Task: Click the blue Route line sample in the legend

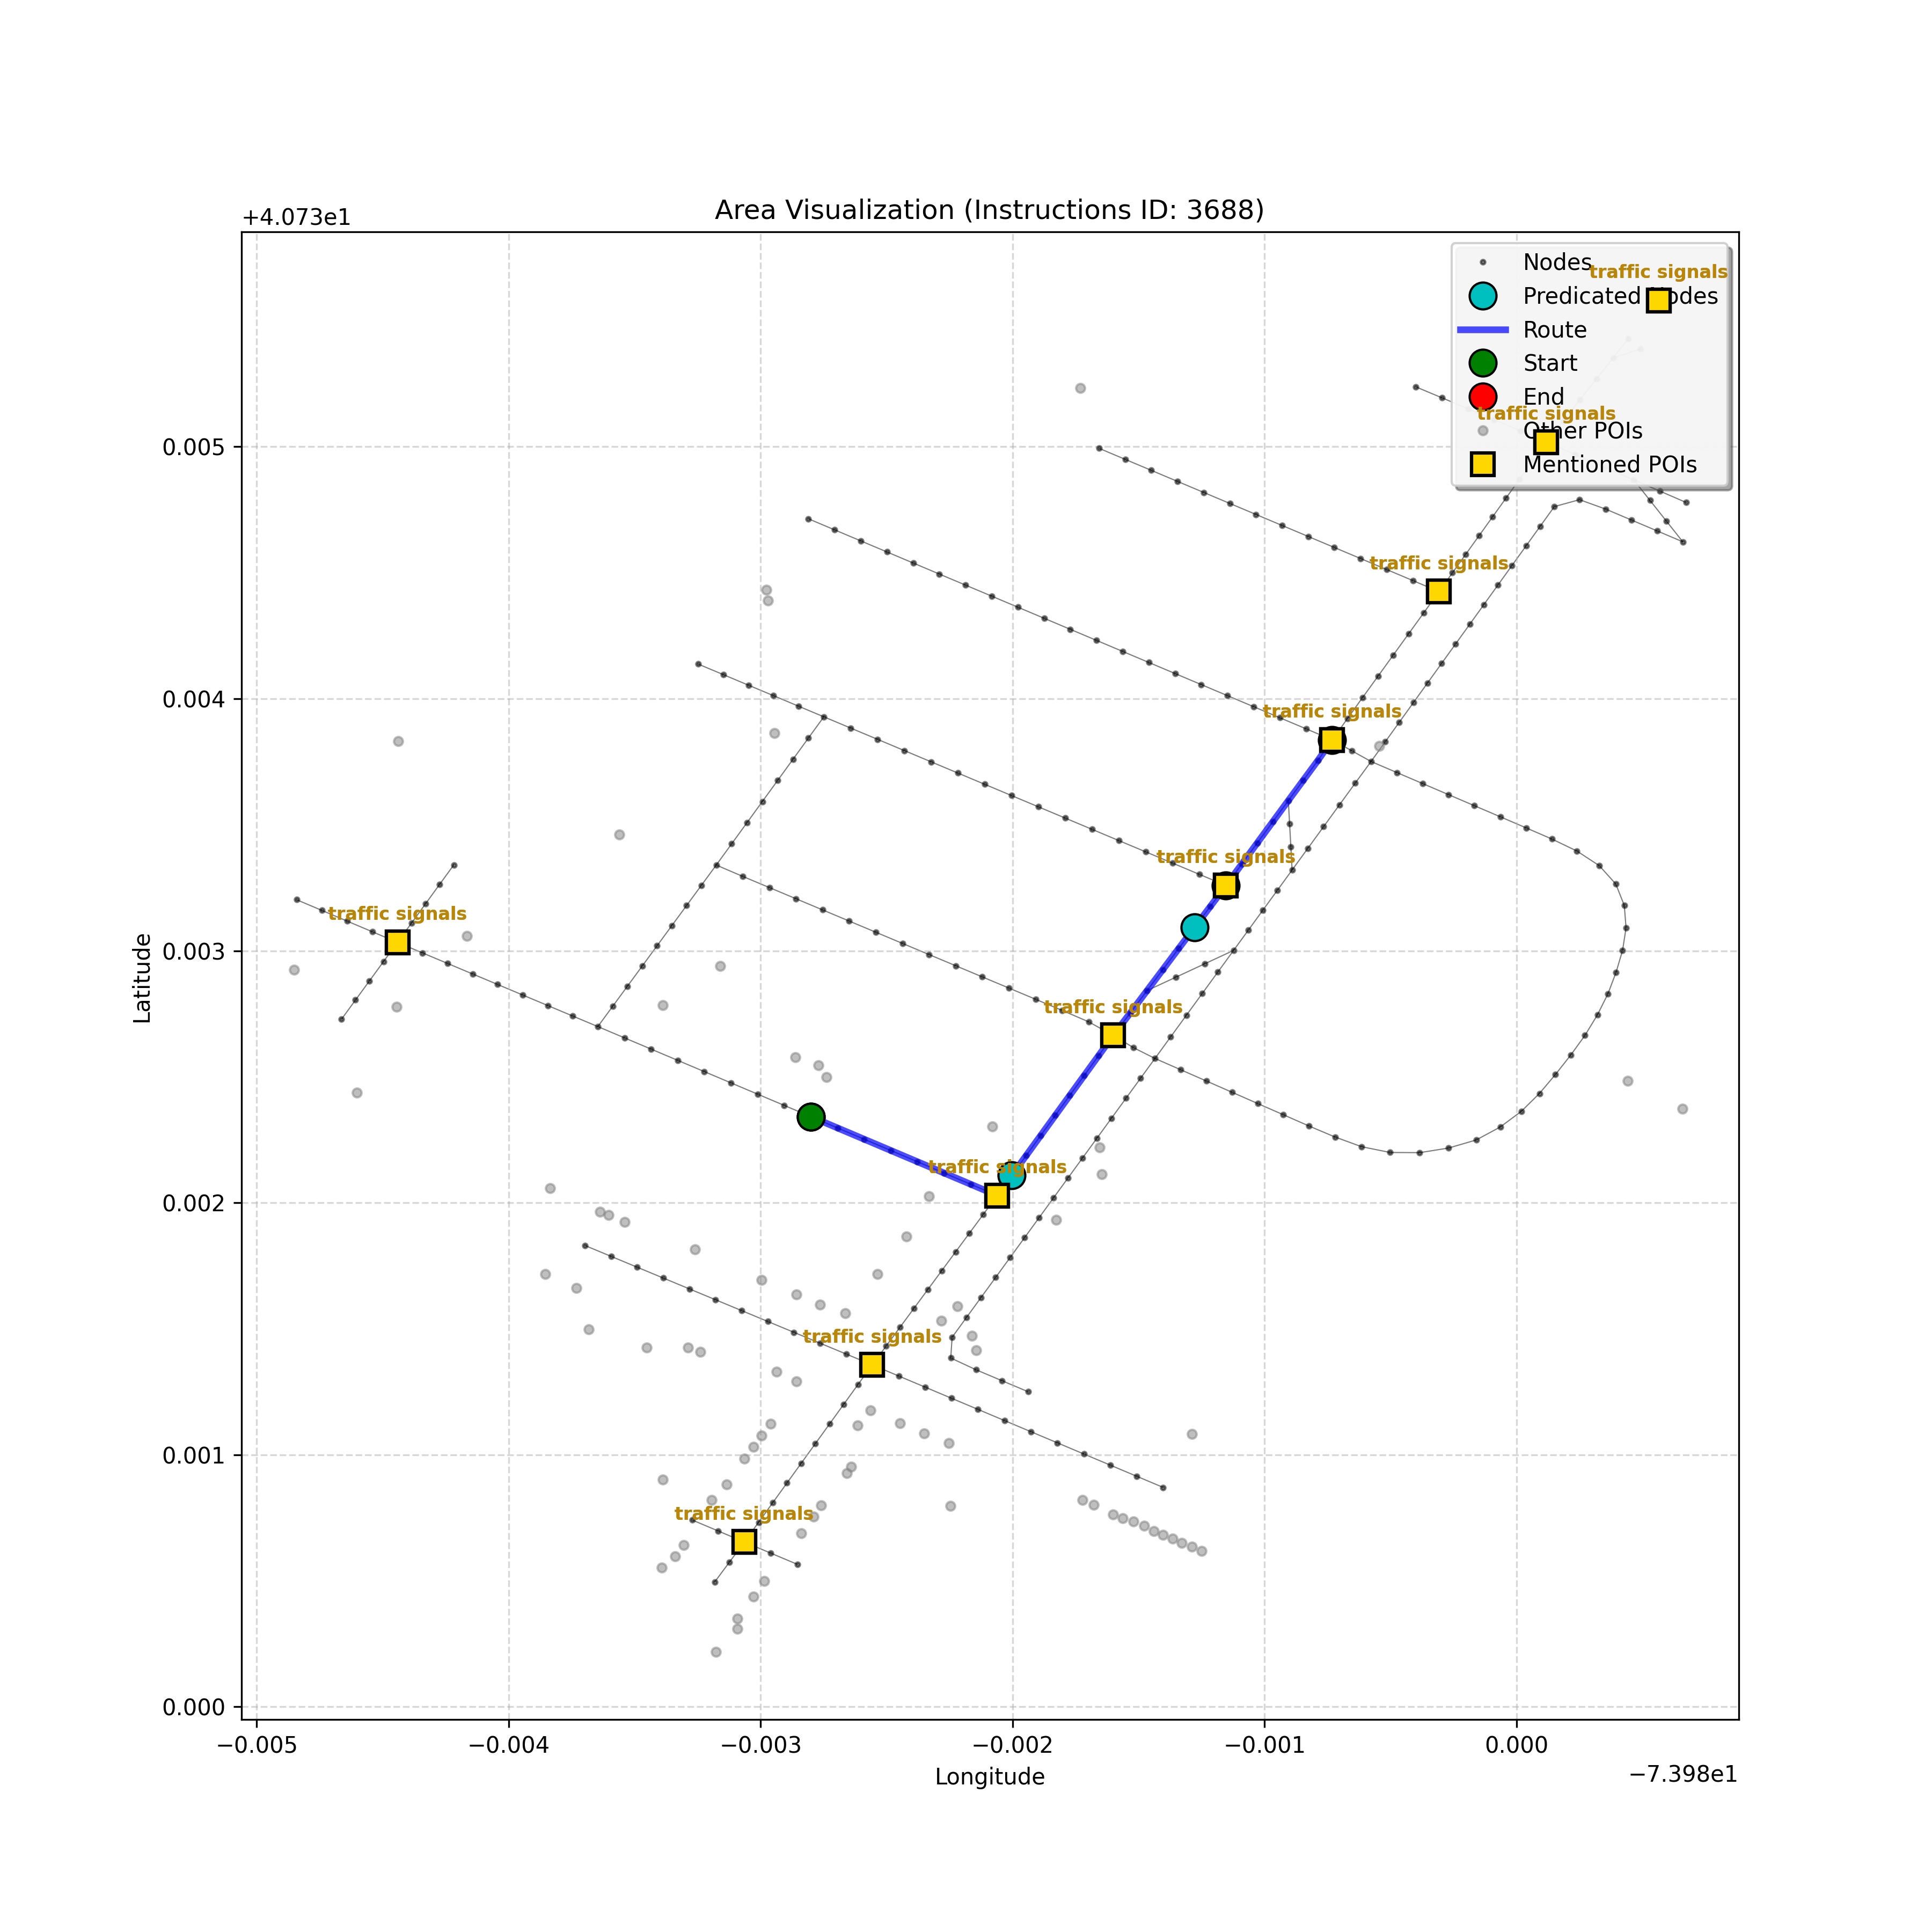Action: tap(1482, 330)
